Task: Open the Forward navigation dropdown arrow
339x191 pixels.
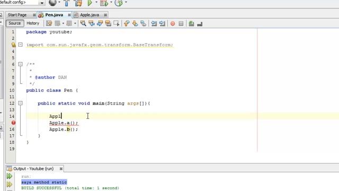Action: (x=75, y=23)
